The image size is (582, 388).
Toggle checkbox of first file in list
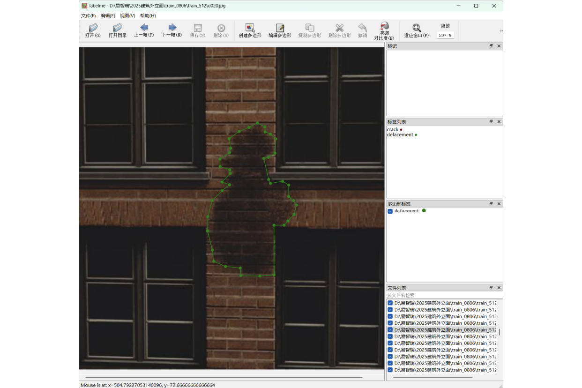[390, 303]
